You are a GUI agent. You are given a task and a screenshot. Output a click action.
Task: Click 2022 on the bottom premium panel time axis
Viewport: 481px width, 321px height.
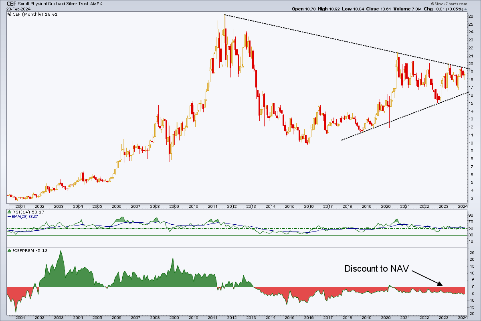click(424, 317)
